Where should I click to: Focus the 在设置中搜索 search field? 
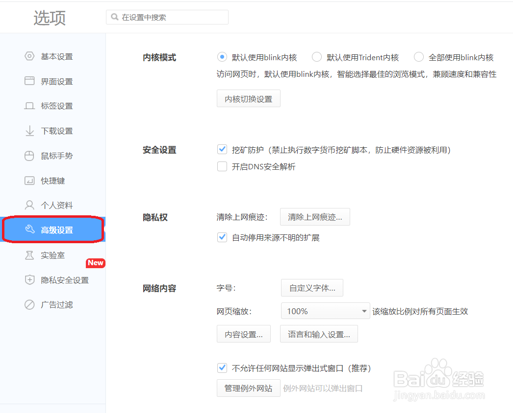pyautogui.click(x=167, y=17)
